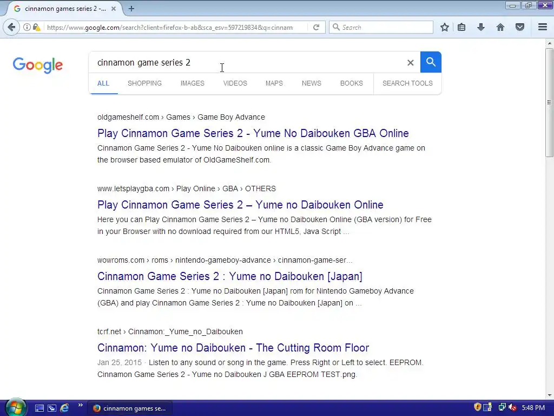Viewport: 554px width, 416px height.
Task: Click the Show Desktop taskbar icon
Action: 39,408
